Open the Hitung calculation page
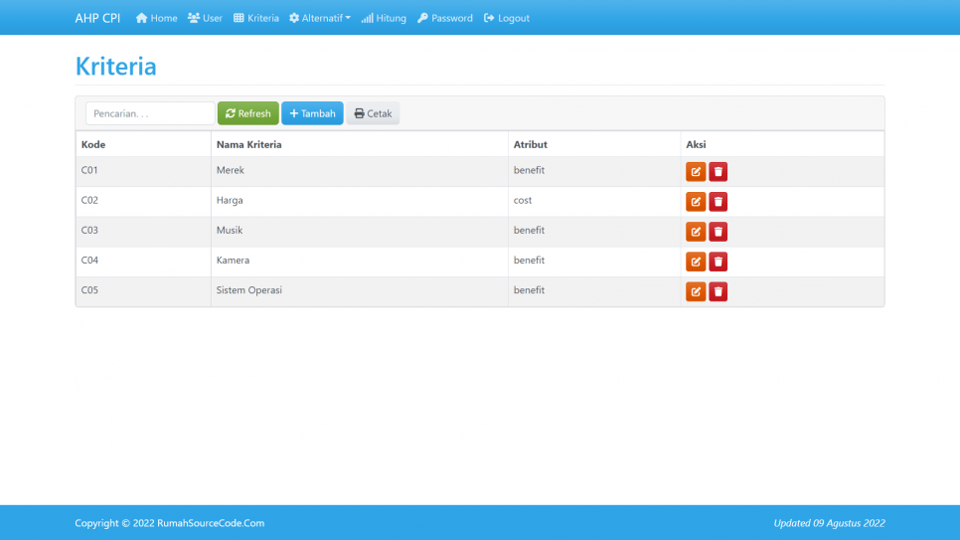Screen dimensions: 960x540 tap(384, 18)
